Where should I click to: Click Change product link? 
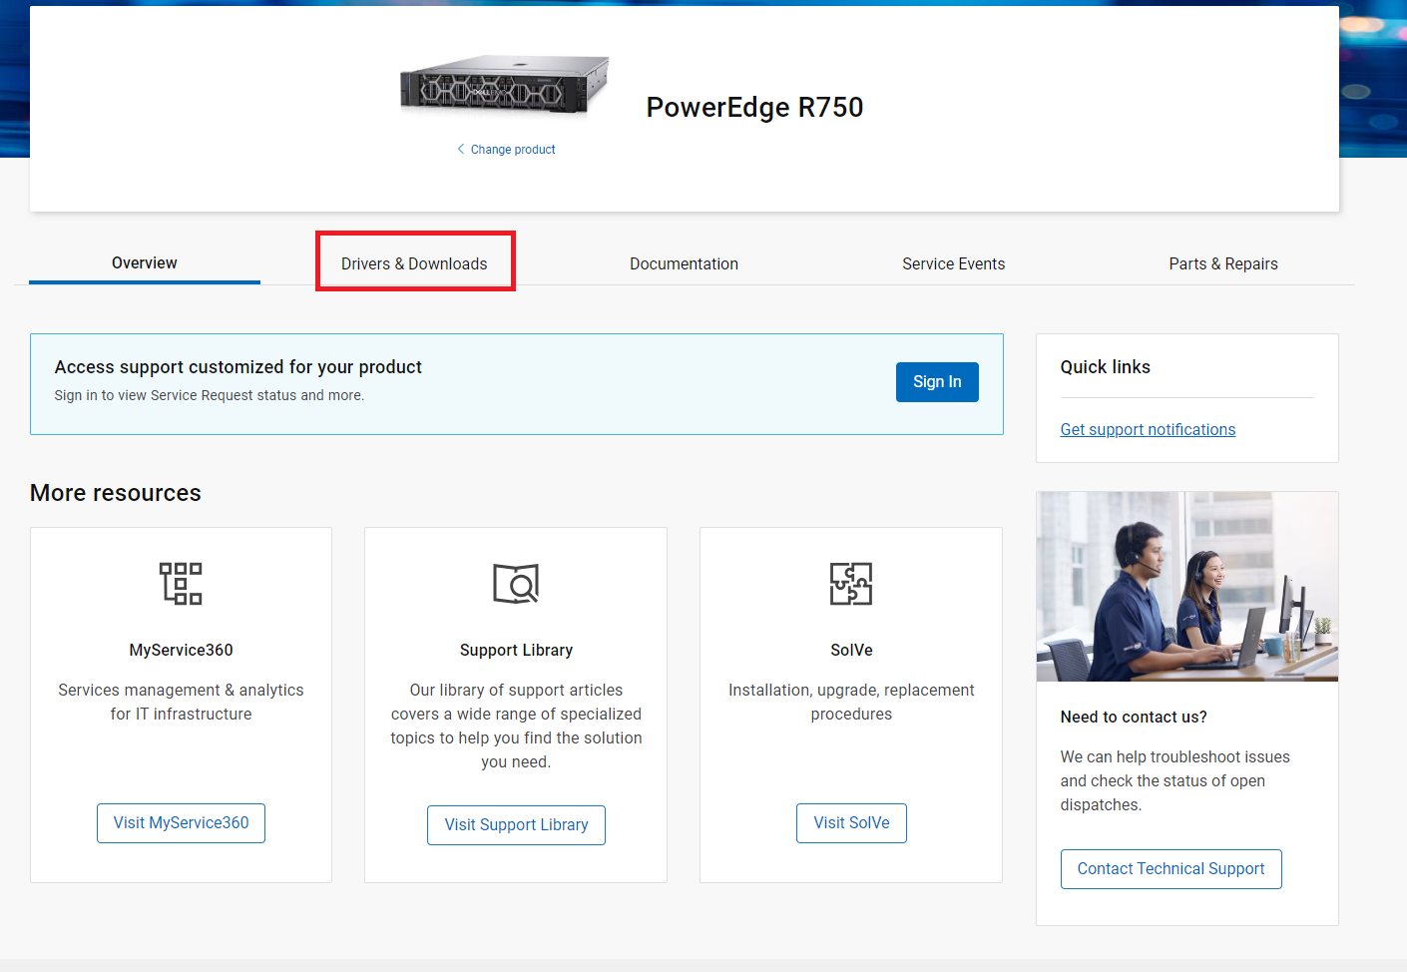tap(513, 149)
